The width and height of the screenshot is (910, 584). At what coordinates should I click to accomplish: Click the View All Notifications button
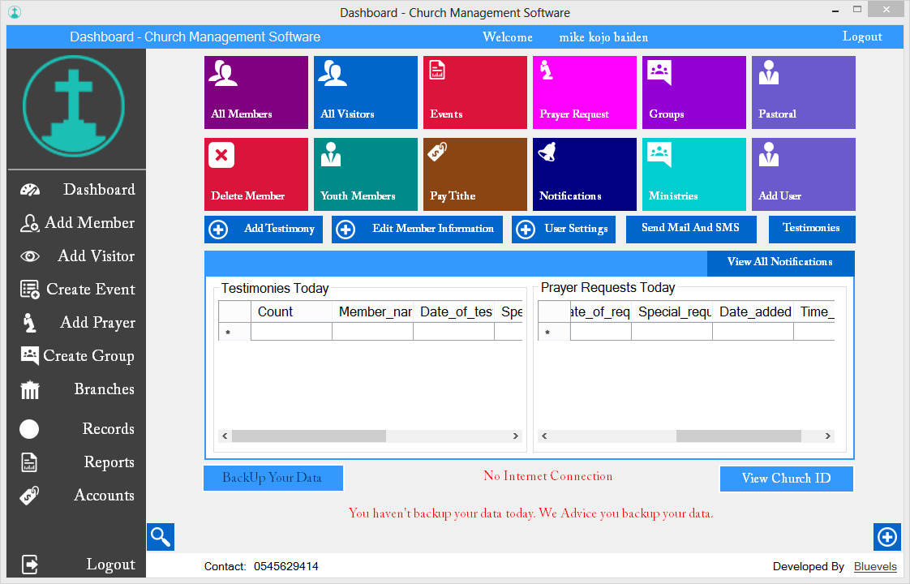coord(779,262)
